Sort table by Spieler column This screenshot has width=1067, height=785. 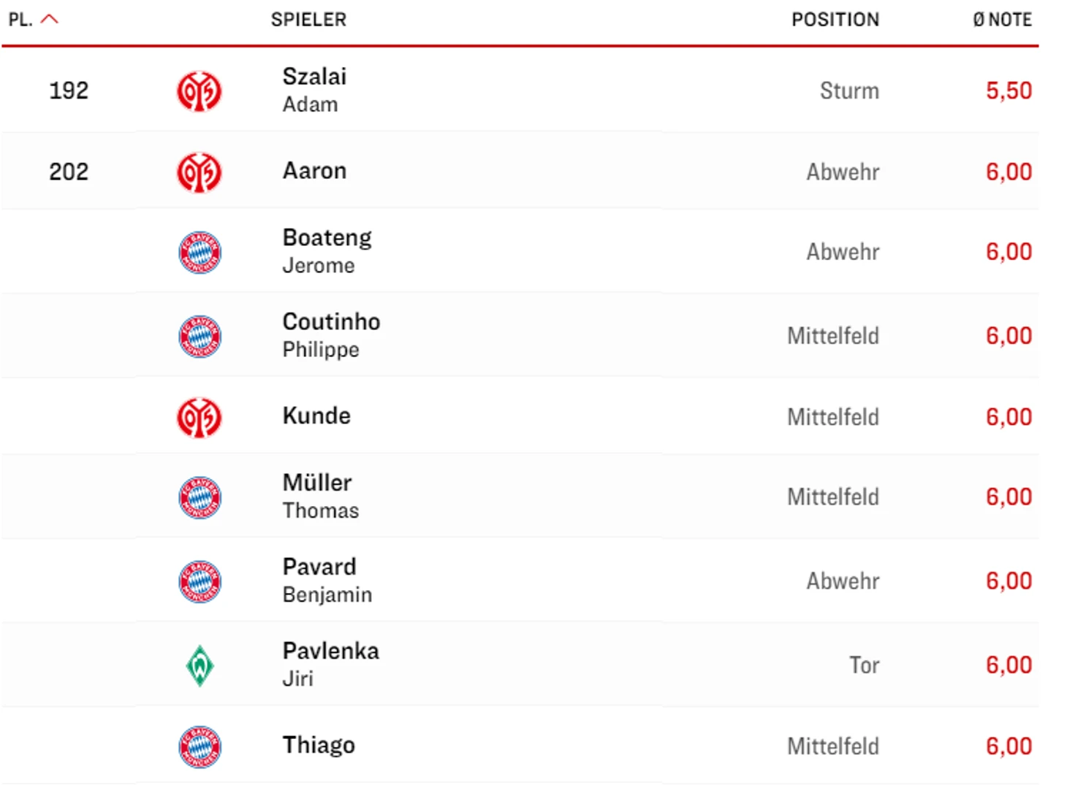[308, 20]
